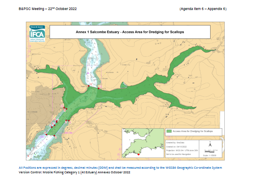This screenshot has height=180, width=259.
Task: Click the 'Scale: 1:15000' text
Action: point(209,155)
